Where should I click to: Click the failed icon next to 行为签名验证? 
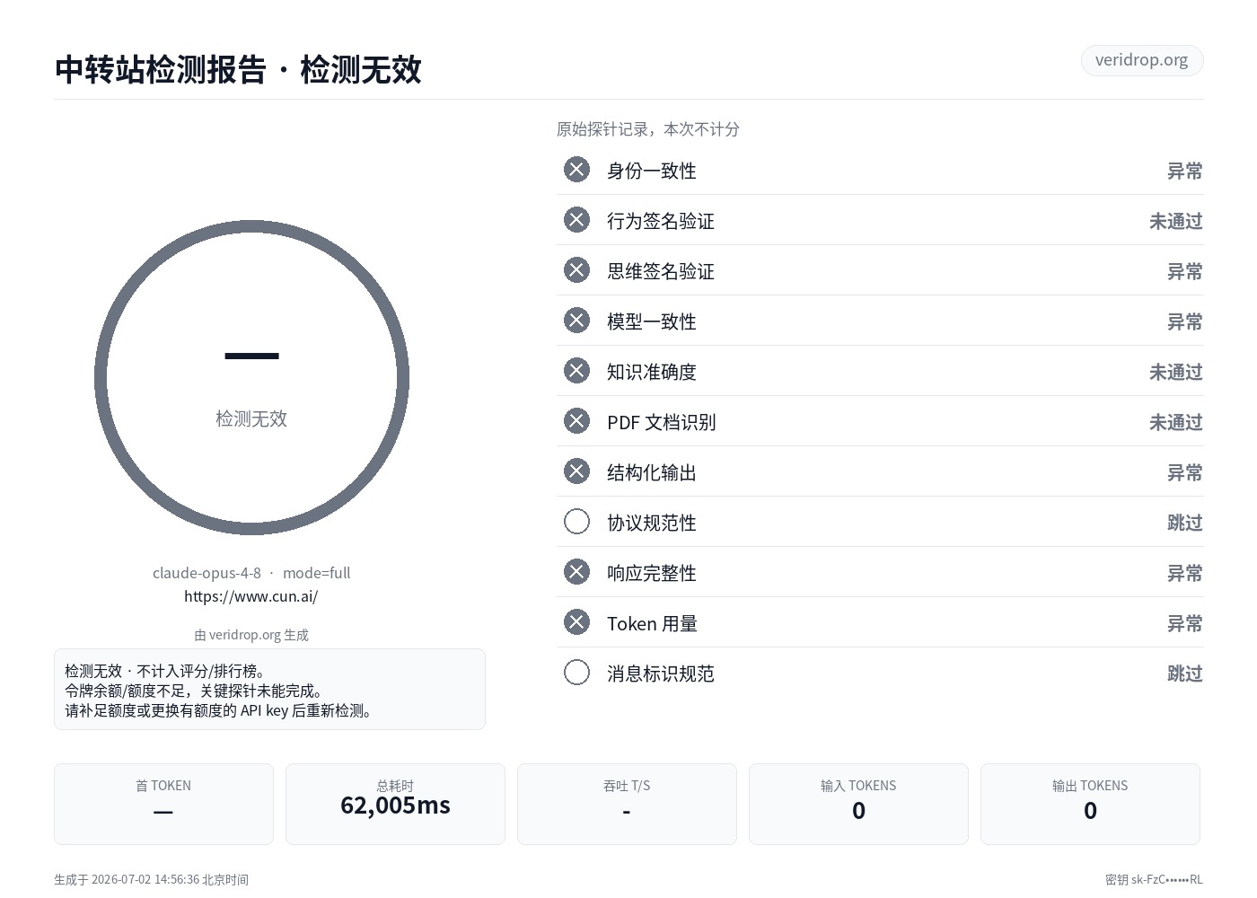click(x=576, y=220)
